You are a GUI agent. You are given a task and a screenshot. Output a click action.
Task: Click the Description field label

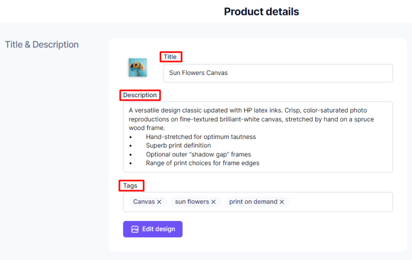pos(140,95)
